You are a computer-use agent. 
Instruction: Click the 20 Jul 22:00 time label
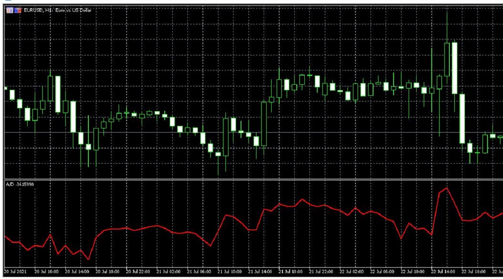tap(138, 272)
